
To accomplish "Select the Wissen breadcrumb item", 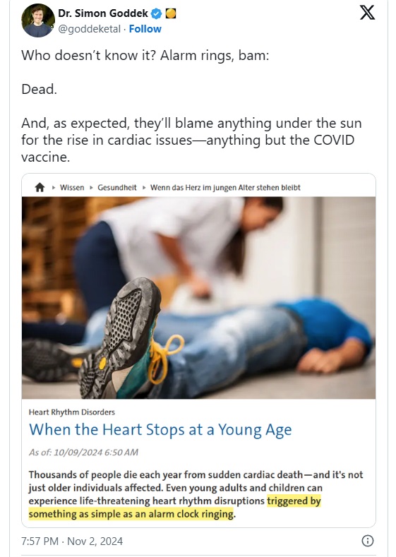I will 72,188.
